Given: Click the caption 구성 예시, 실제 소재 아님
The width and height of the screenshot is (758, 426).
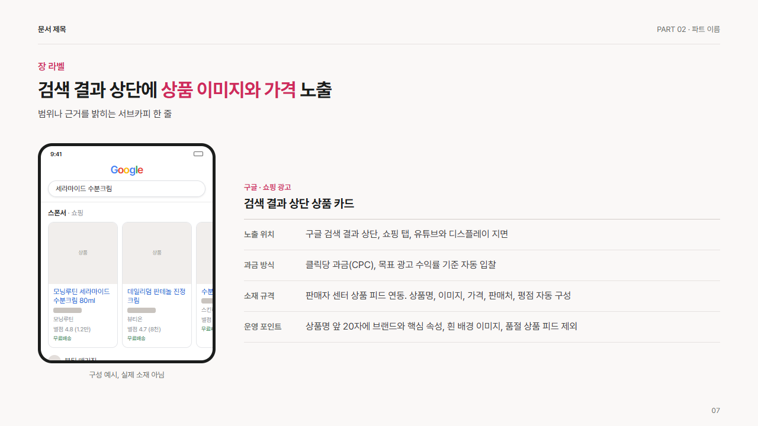Looking at the screenshot, I should tap(127, 375).
